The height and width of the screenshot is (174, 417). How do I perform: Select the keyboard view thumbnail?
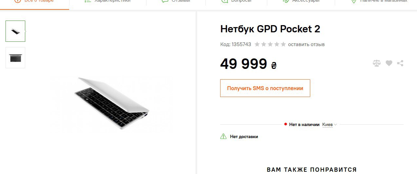tap(15, 58)
